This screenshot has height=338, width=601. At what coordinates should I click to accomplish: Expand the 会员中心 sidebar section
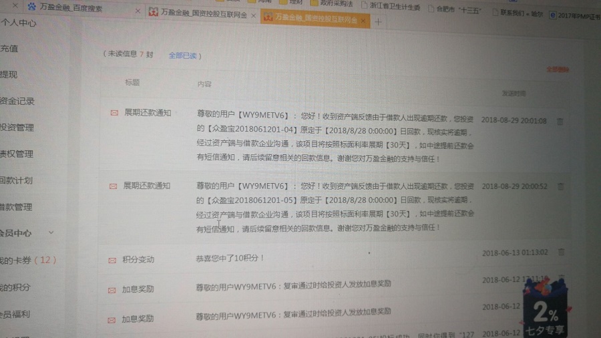coord(51,233)
